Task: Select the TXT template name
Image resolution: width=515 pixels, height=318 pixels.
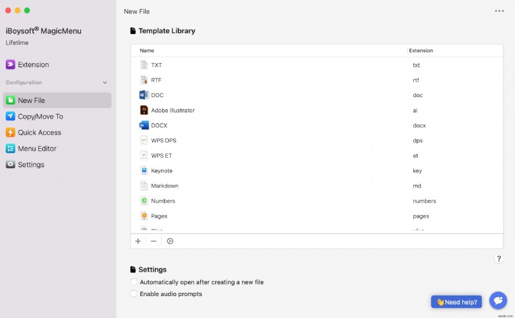Action: (x=156, y=65)
